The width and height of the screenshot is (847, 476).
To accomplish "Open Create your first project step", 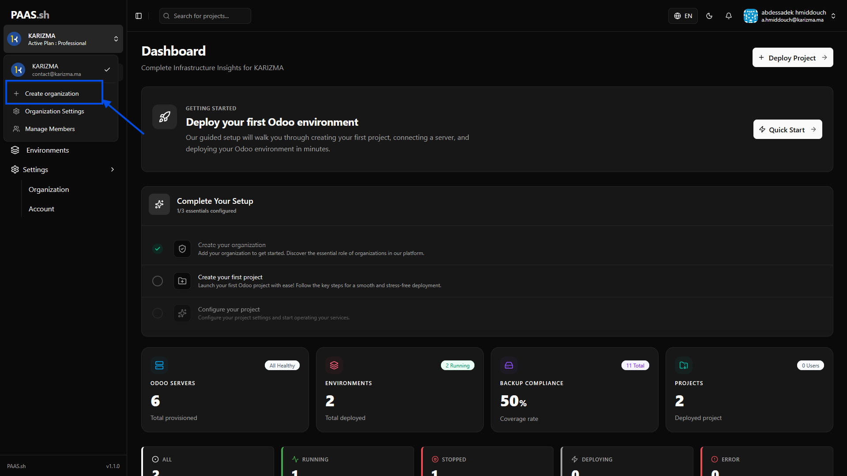I will [x=487, y=281].
